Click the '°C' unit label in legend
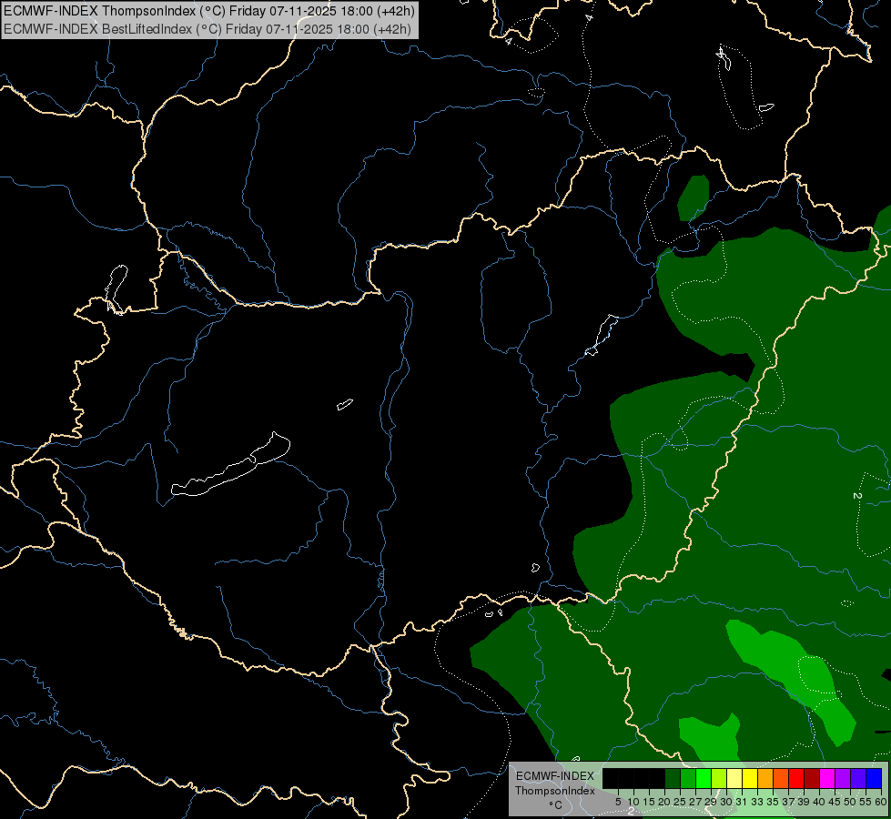 (x=556, y=805)
